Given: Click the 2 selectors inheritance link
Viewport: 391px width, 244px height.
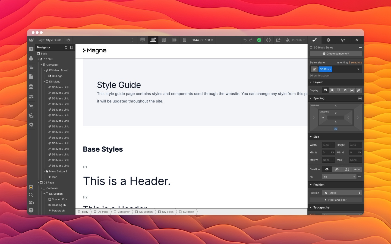Looking at the screenshot, I should tap(355, 62).
